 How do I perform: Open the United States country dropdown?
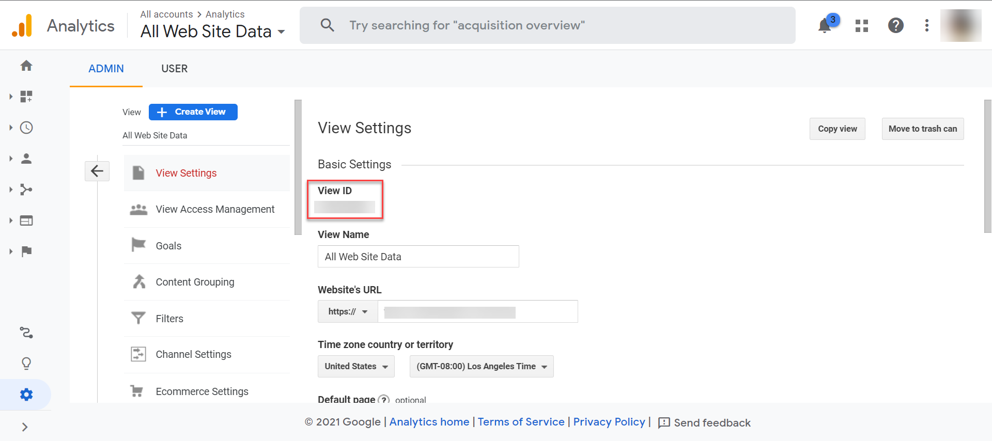pos(356,366)
